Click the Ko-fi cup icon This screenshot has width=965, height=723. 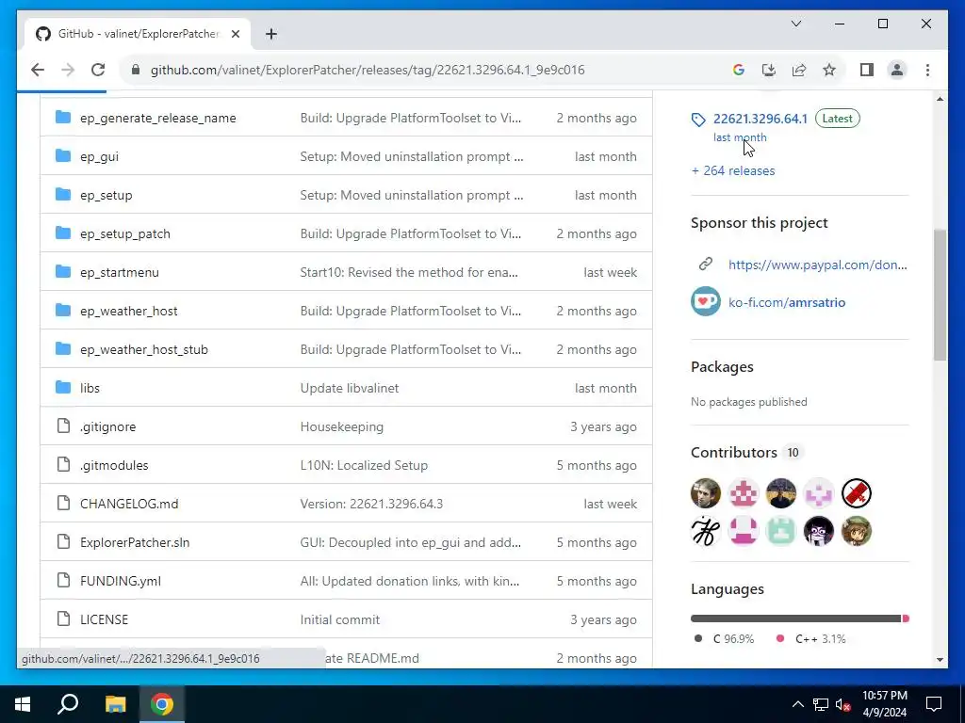coord(705,302)
